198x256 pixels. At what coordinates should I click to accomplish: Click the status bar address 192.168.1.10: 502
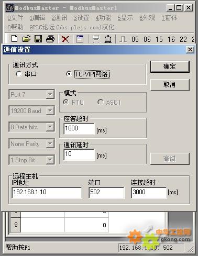151,248
